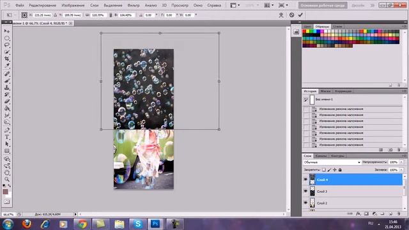Select the Eyedropper tool
Viewport: 409px width, 230px height.
7,66
